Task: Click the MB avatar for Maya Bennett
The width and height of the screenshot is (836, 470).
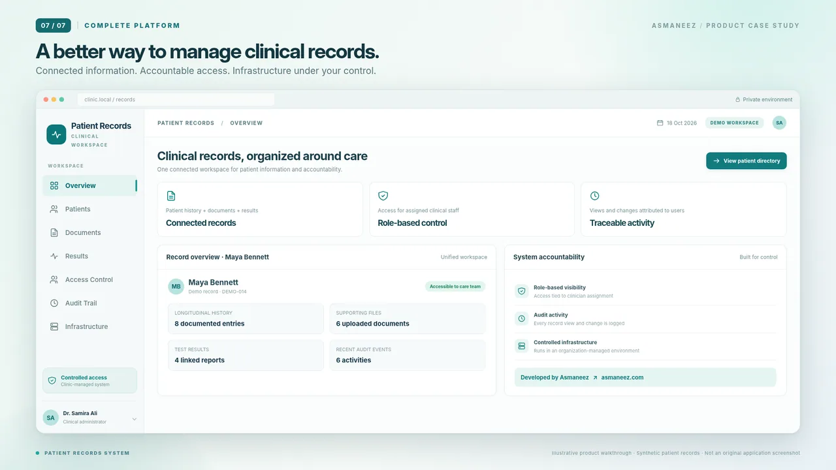Action: point(176,287)
